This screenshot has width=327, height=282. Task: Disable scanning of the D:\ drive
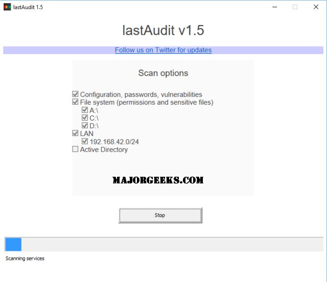coord(85,126)
